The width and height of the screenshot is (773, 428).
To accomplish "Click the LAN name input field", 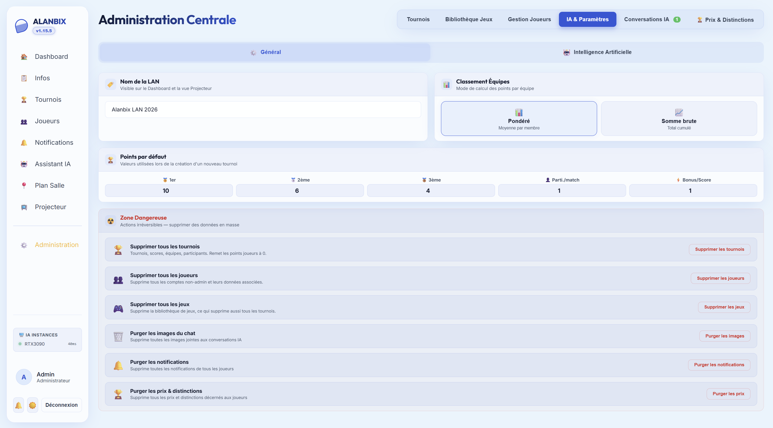I will tap(263, 110).
